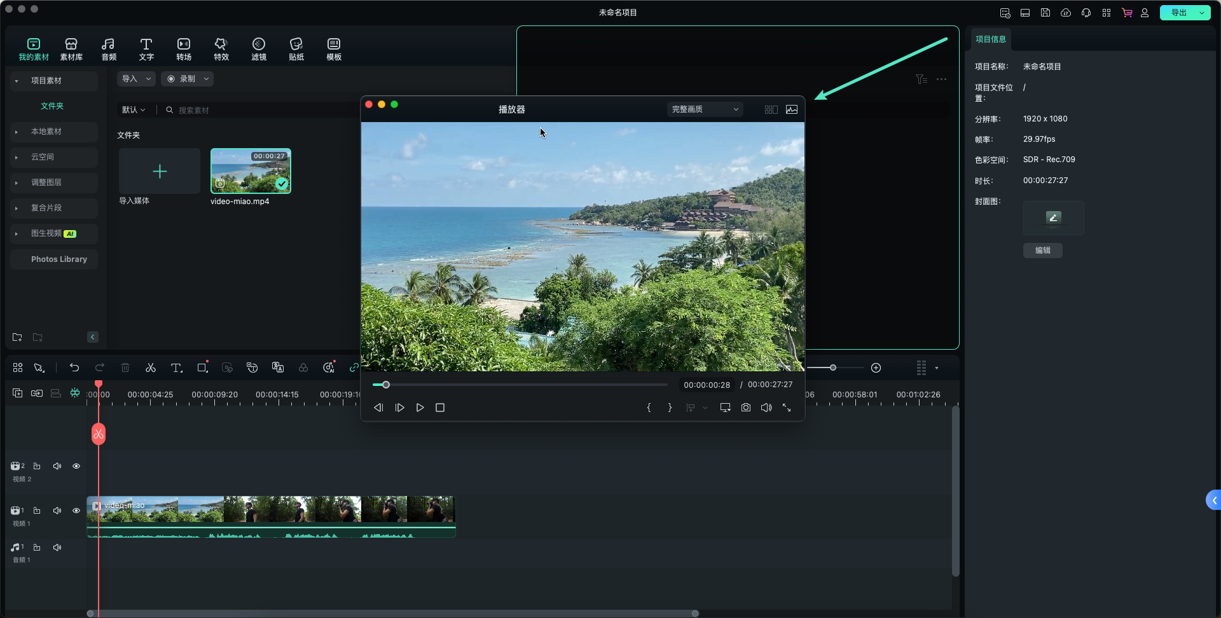The width and height of the screenshot is (1221, 618).
Task: Open the 贴纸 stickers panel
Action: coord(296,49)
